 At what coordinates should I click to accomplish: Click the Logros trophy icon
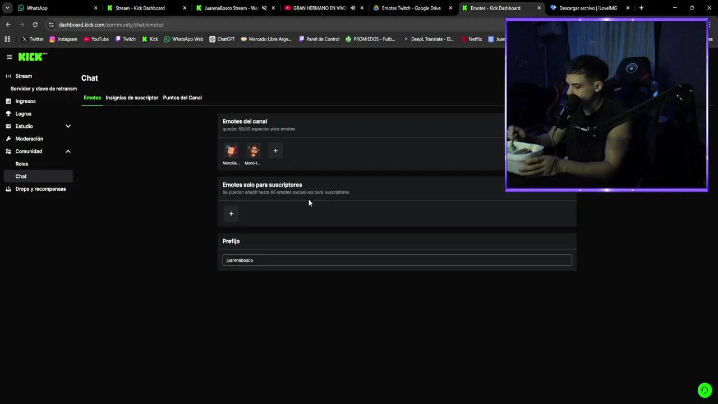[x=8, y=114]
